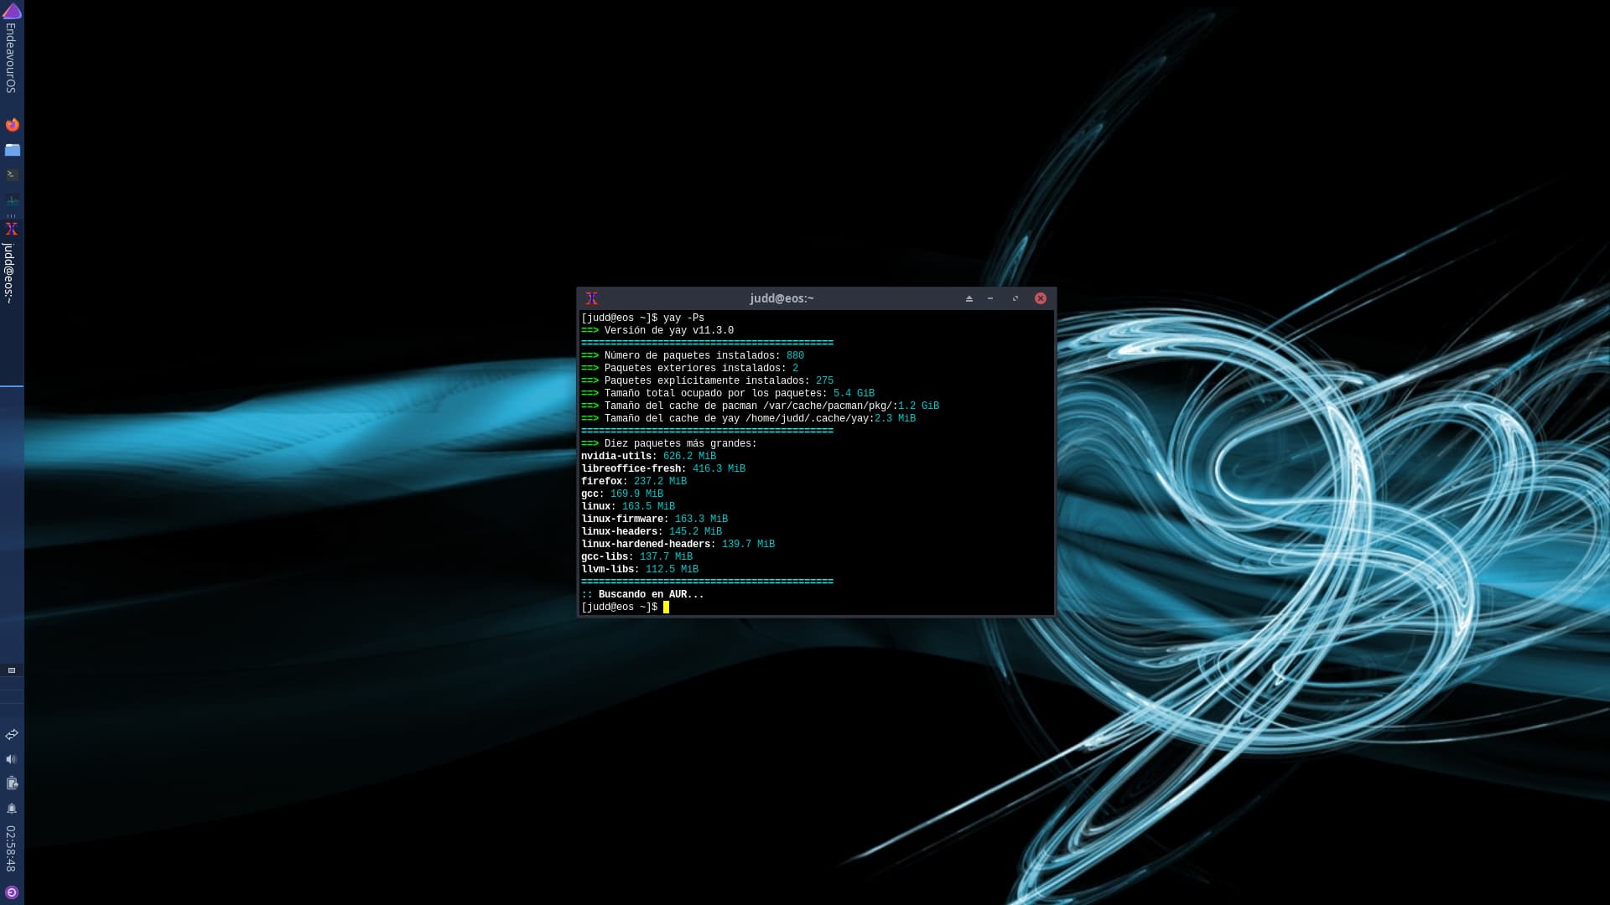Click the gcc-libs 137.7 MiB row
1610x905 pixels.
tap(636, 557)
